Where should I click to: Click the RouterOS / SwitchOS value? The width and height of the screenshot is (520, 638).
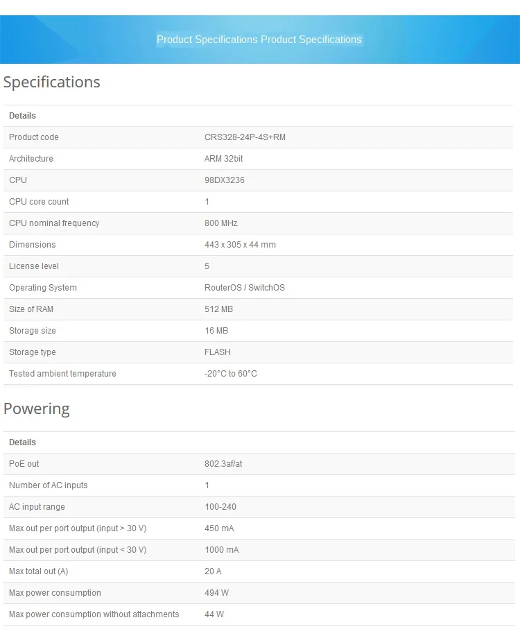click(245, 288)
